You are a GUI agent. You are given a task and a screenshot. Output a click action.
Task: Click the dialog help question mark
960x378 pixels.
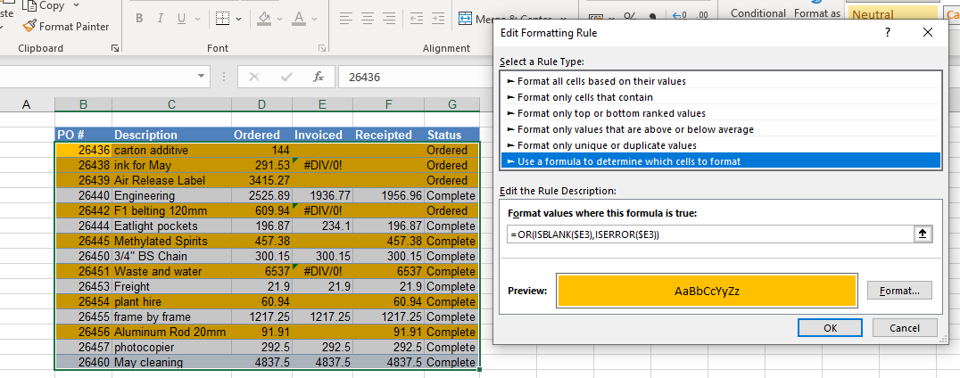pos(887,33)
